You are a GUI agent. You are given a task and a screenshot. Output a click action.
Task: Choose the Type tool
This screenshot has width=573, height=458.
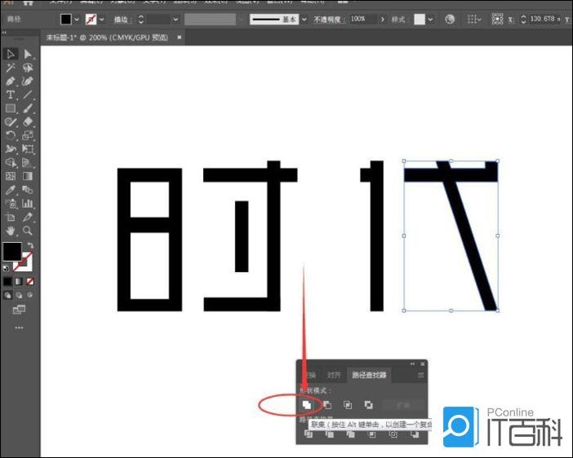pyautogui.click(x=11, y=95)
